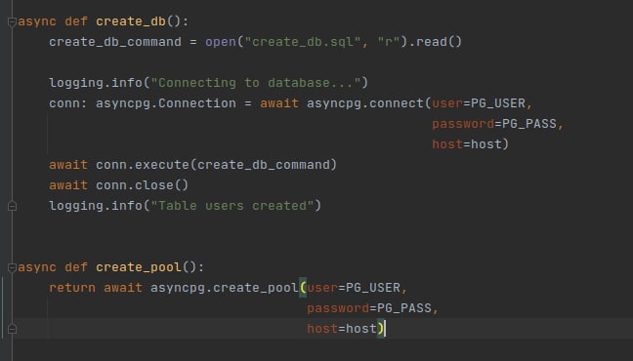Viewport: 633px width, 361px height.
Task: Click fold end marker beside "Table users created" line
Action: [x=12, y=206]
